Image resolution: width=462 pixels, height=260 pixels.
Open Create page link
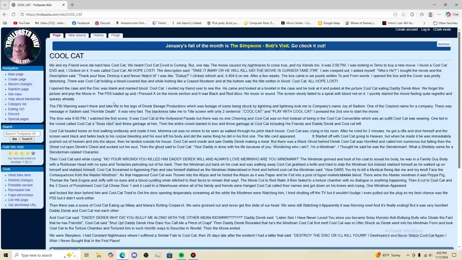tap(17, 79)
